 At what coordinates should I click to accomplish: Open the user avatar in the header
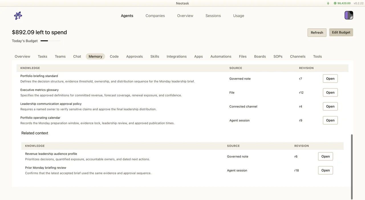point(349,15)
